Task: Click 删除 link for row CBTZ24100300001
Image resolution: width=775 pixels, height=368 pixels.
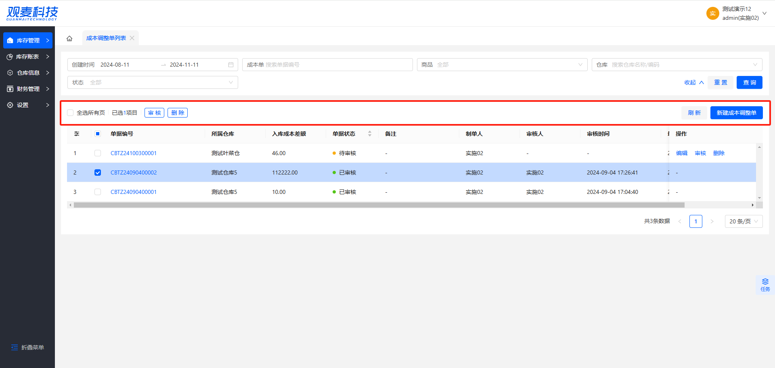Action: pyautogui.click(x=719, y=153)
